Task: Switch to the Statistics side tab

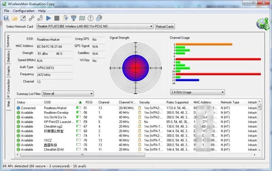Action: tap(8, 57)
